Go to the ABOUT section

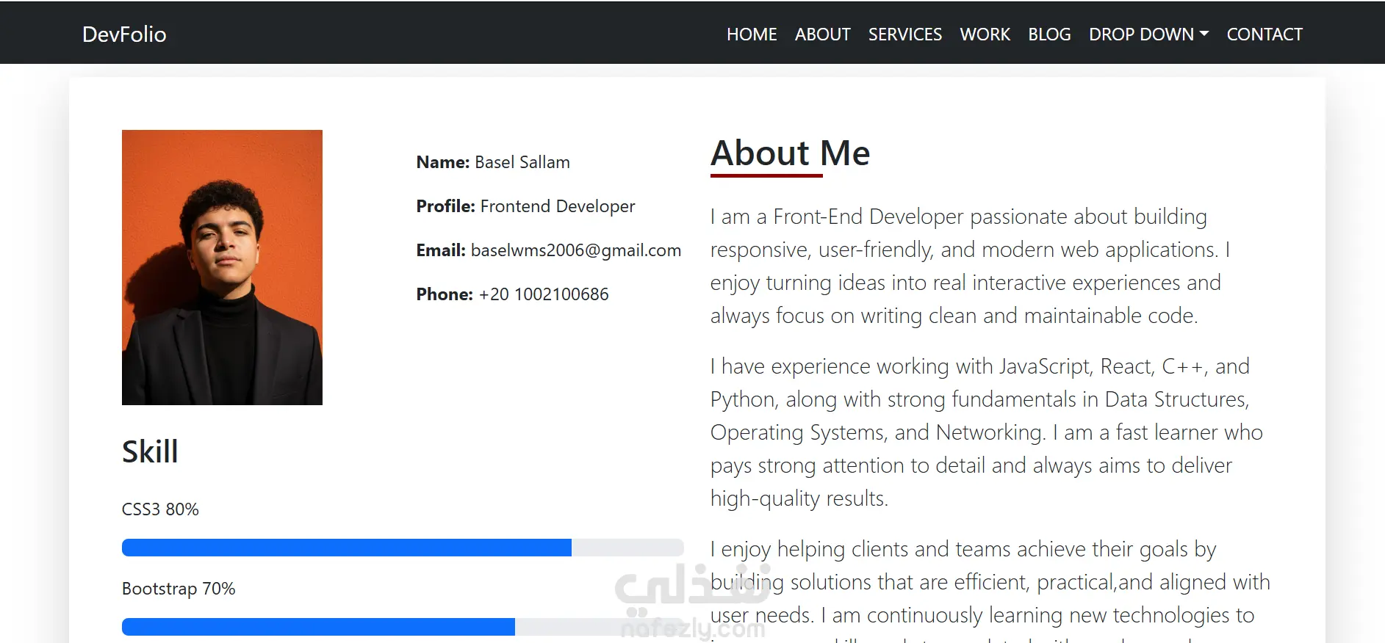coord(822,34)
